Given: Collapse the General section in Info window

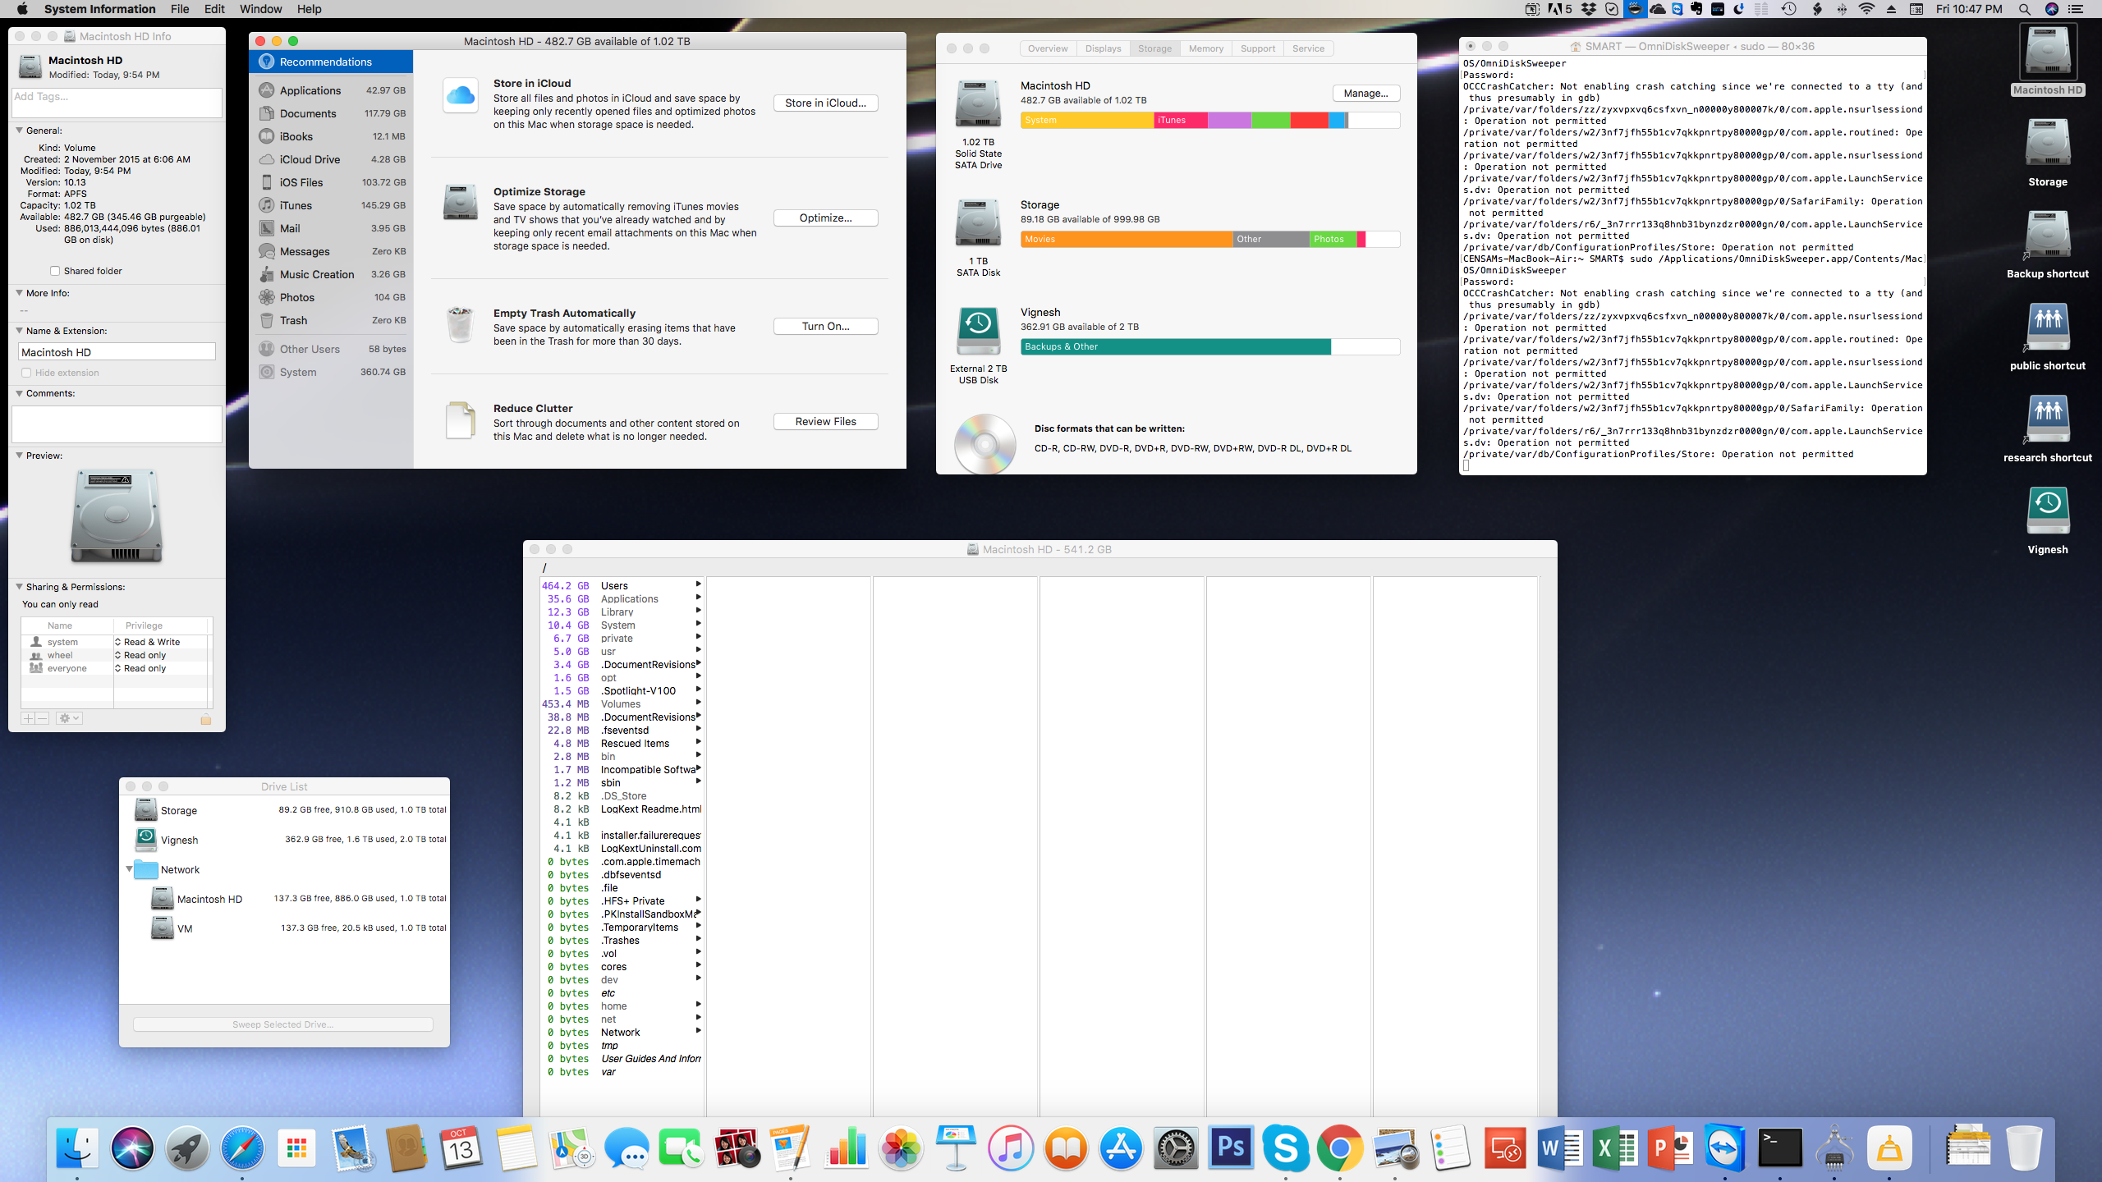Looking at the screenshot, I should coord(19,131).
